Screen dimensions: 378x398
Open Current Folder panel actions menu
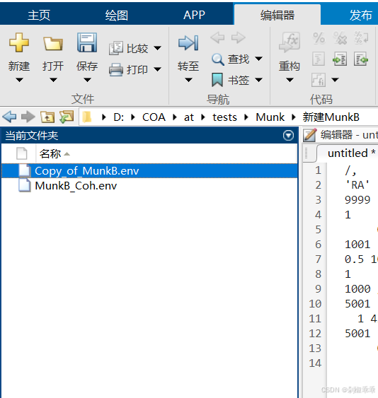[x=289, y=135]
